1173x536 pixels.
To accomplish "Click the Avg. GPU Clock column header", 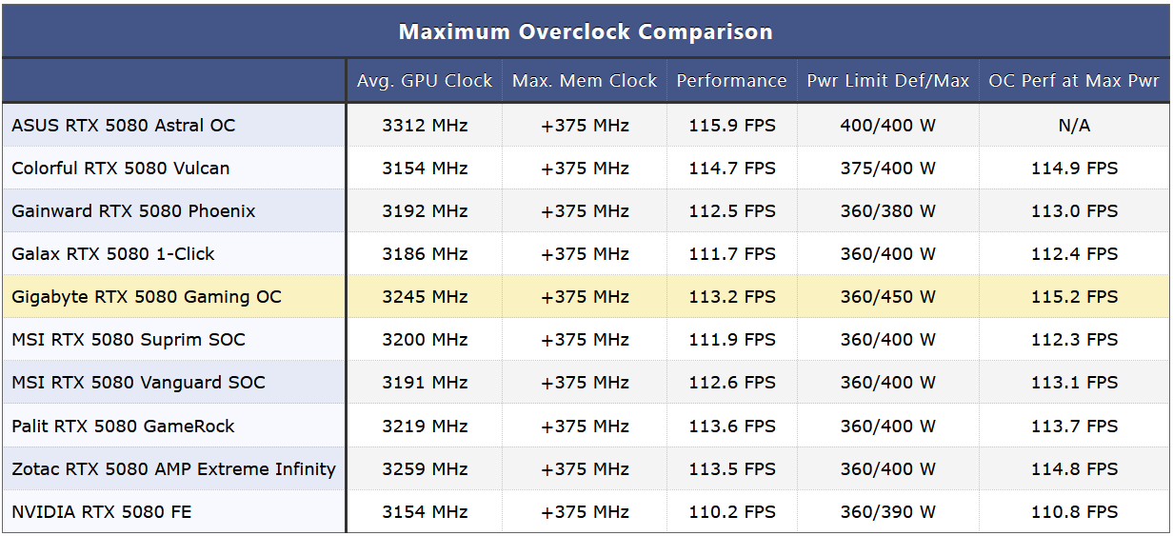I will [425, 81].
